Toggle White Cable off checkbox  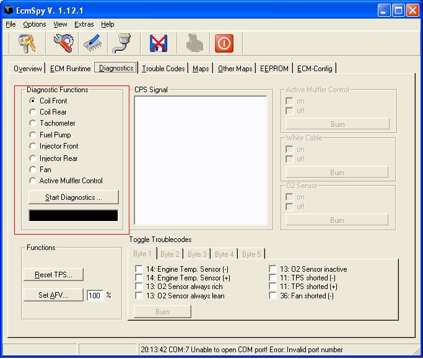point(289,159)
